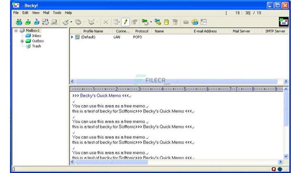299x173 pixels.
Task: Compose a new message with the toolbar icon
Action: pos(65,22)
